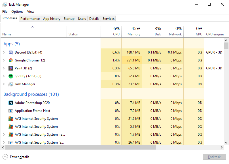Switch to the Performance tab
Screen dimensions: 229x164
pyautogui.click(x=30, y=19)
